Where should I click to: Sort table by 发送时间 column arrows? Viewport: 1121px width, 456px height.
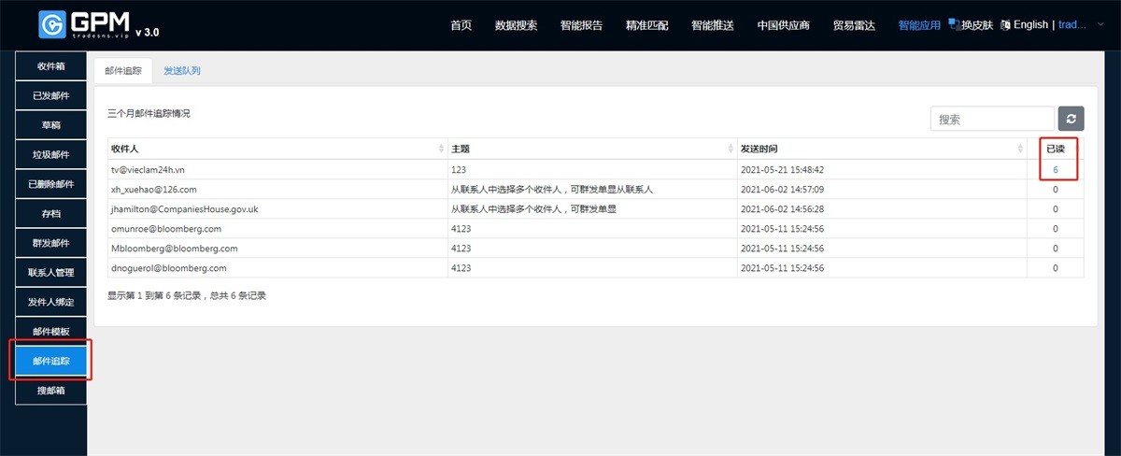[x=1020, y=150]
